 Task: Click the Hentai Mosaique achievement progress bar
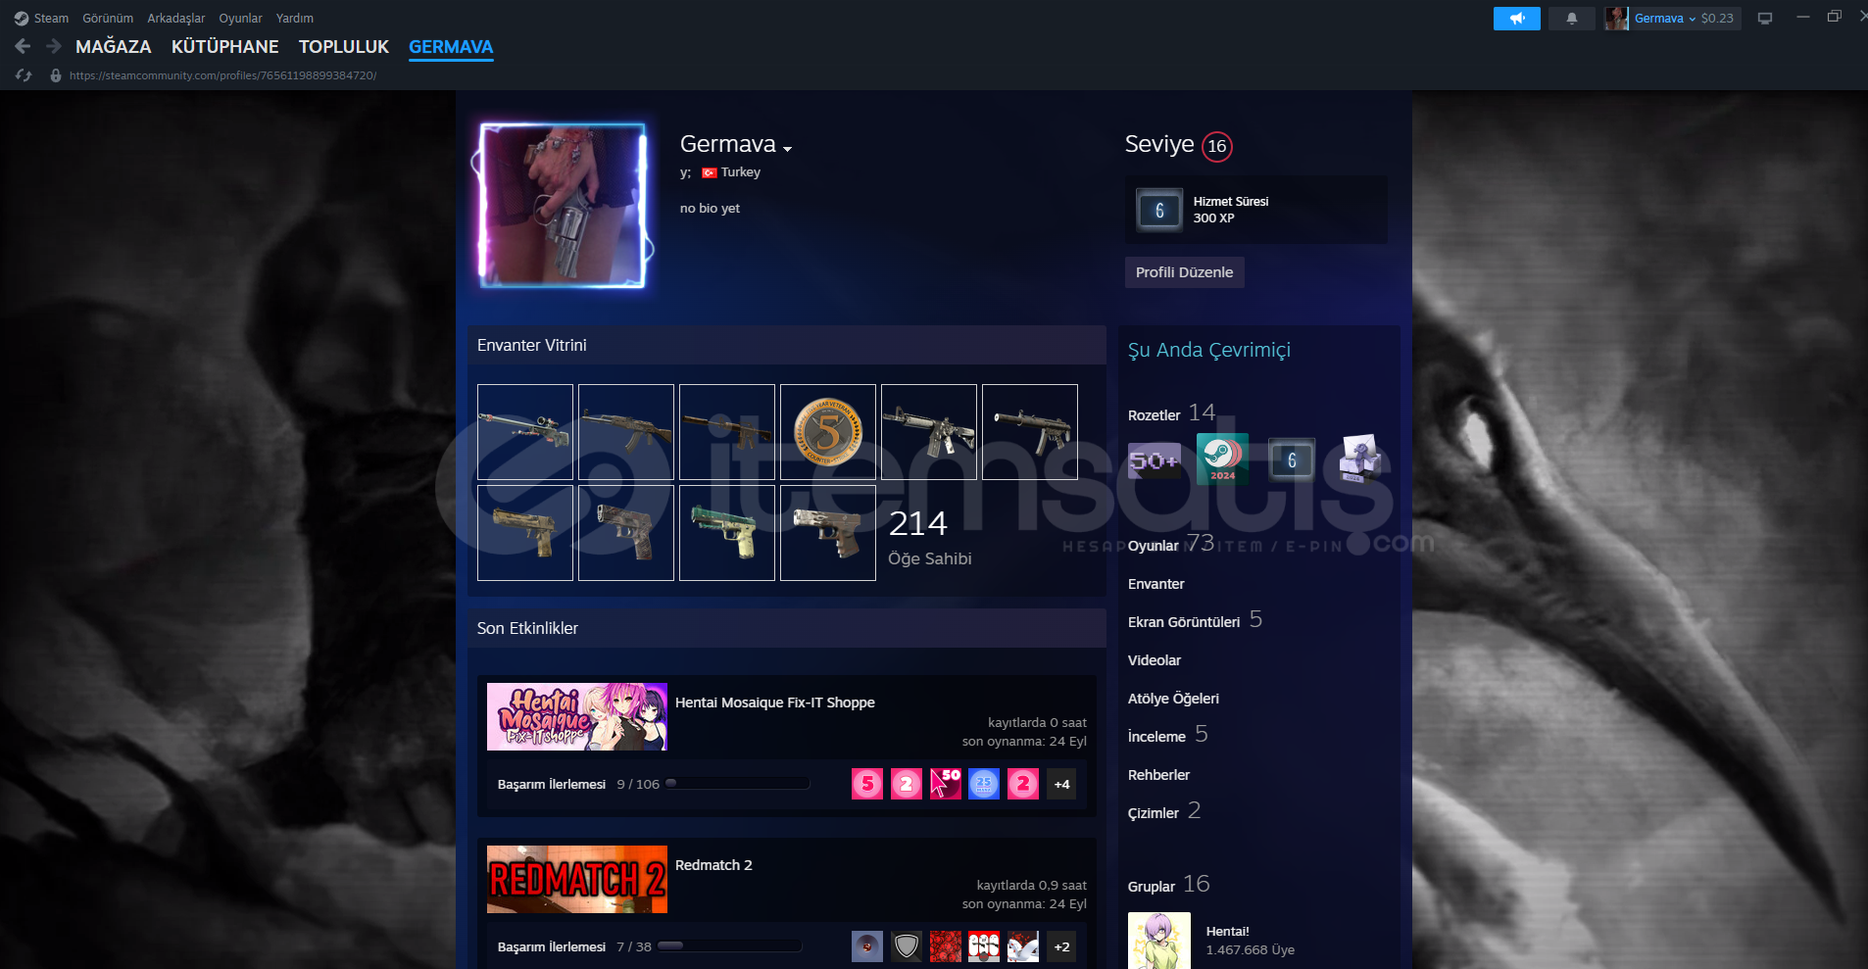738,784
